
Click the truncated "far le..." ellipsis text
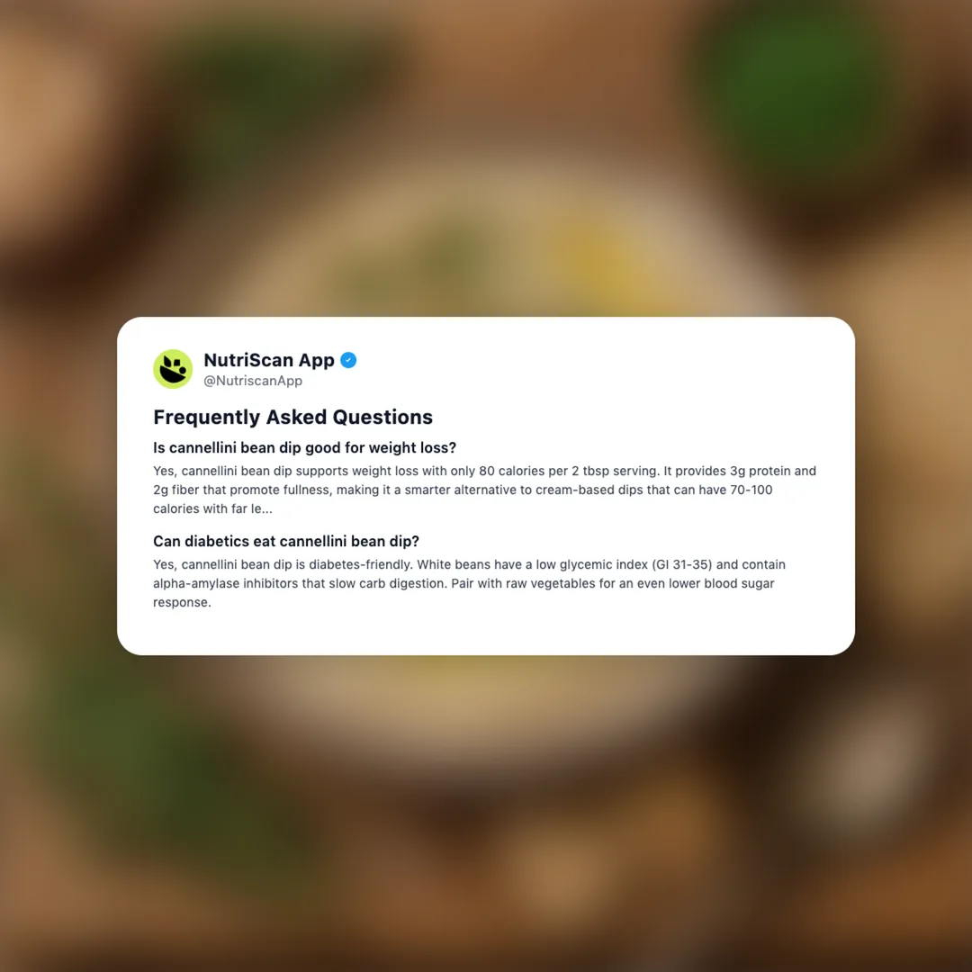click(x=252, y=508)
